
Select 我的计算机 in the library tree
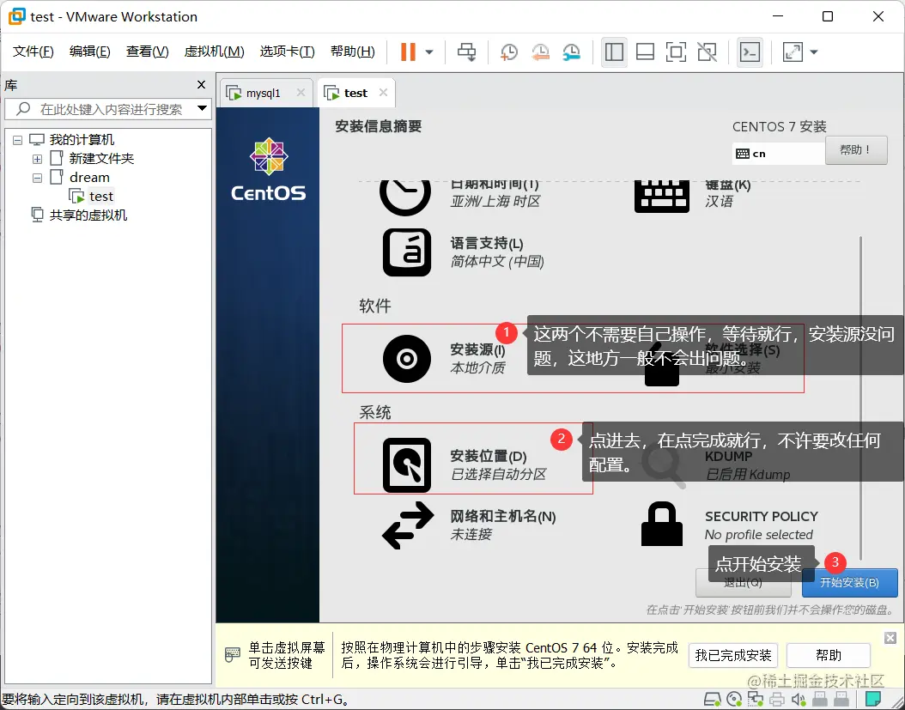pos(82,140)
